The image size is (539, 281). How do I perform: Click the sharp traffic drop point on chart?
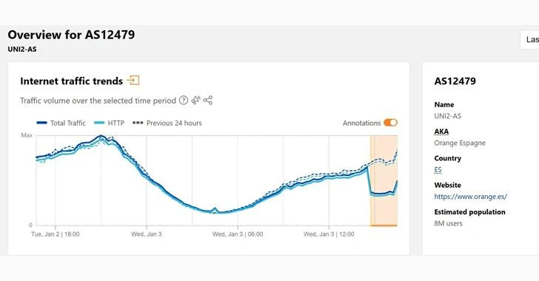(369, 180)
